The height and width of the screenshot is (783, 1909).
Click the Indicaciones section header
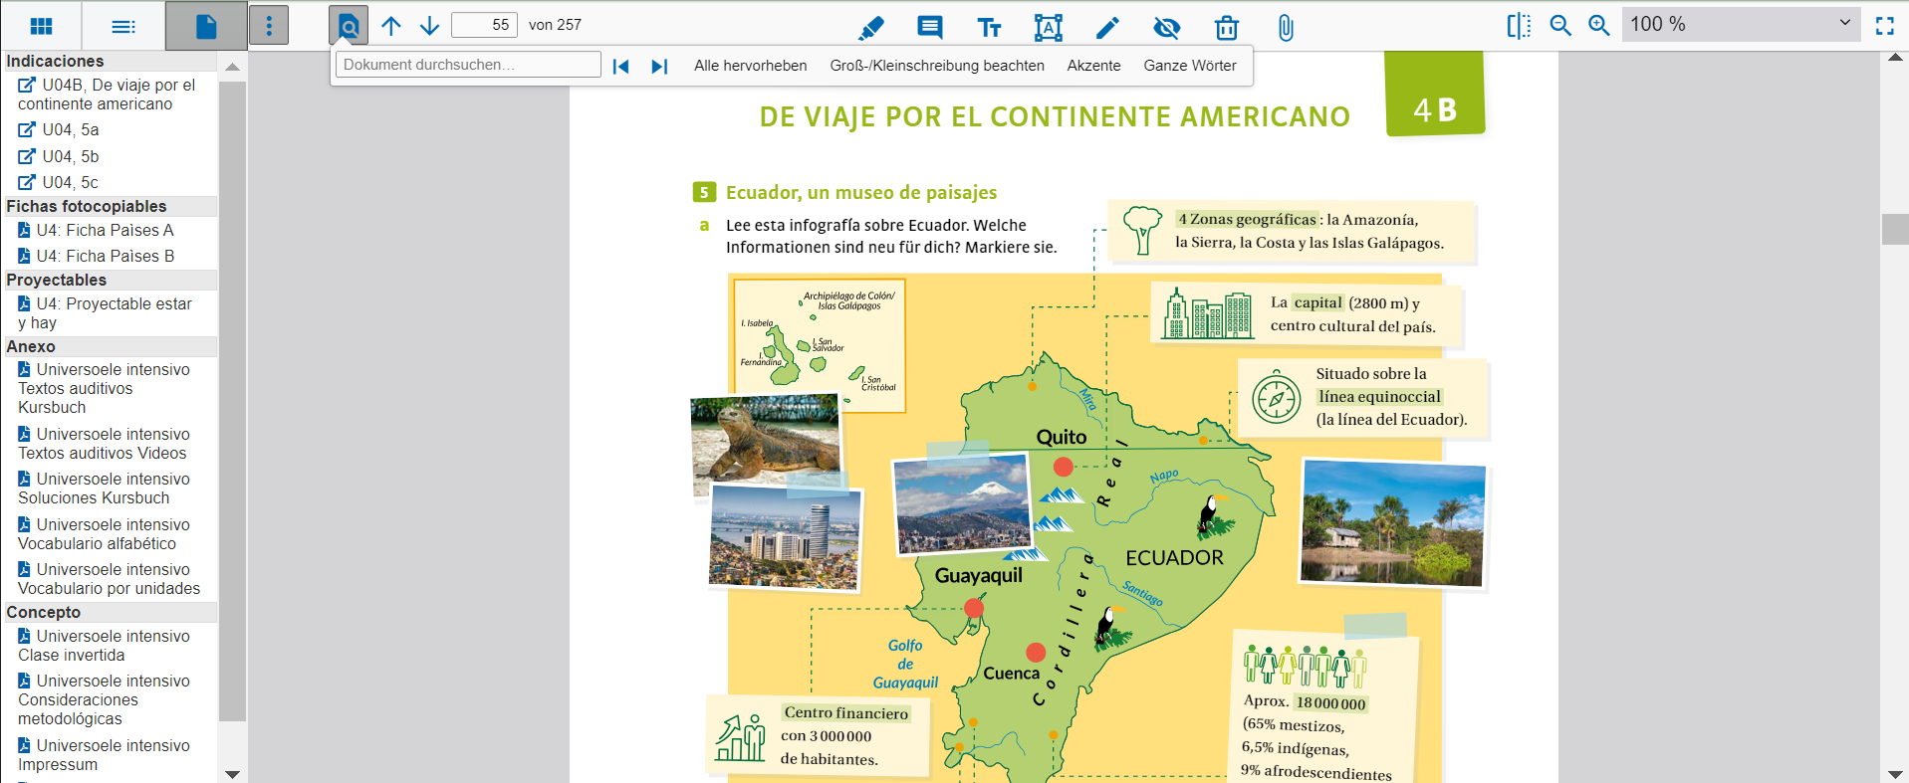coord(110,61)
